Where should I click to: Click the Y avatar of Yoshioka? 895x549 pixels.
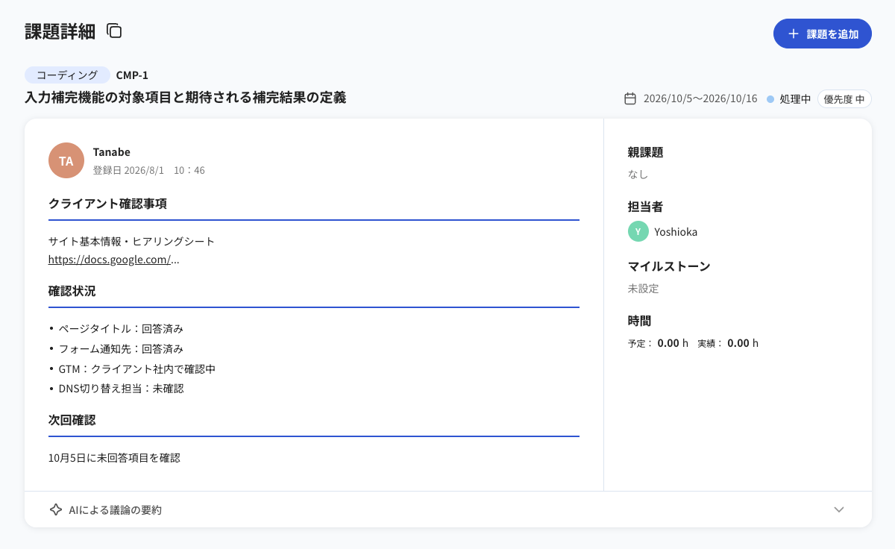point(638,231)
